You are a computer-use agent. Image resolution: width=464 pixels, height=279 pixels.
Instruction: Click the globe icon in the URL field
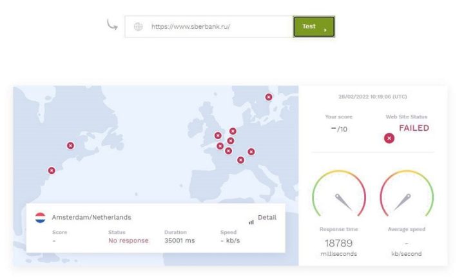(x=138, y=26)
